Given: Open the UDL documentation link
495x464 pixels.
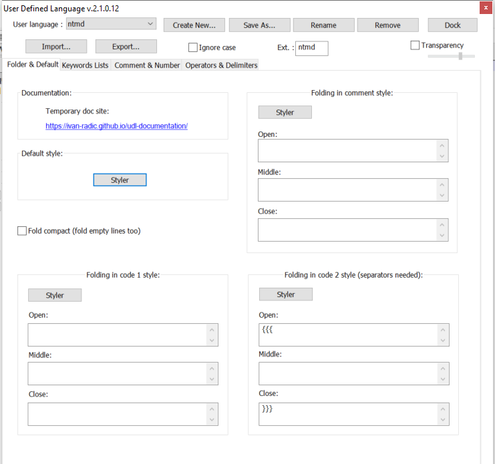Looking at the screenshot, I should tap(116, 126).
